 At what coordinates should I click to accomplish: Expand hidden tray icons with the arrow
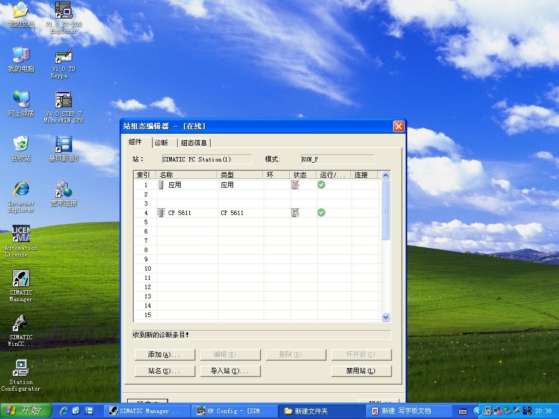pyautogui.click(x=478, y=411)
